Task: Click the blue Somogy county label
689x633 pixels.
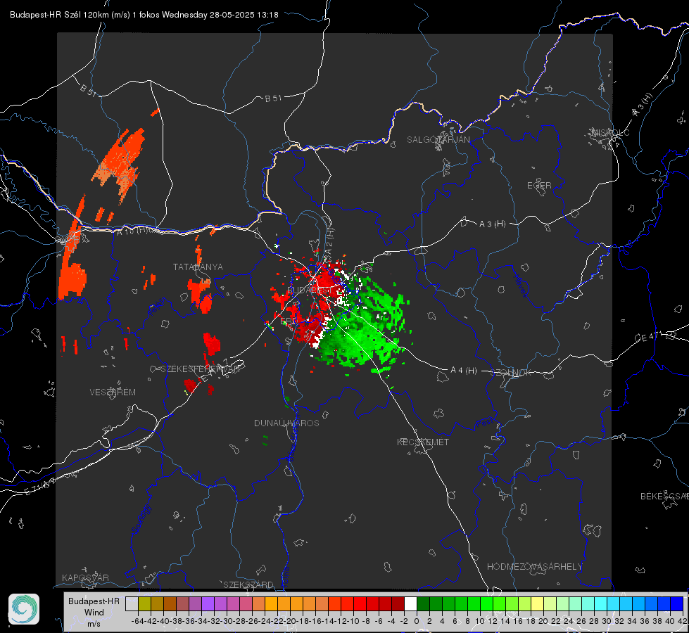Action: tap(142, 519)
